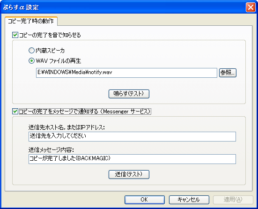
Task: Click the 送信メッセージ内容 label
Action: click(x=52, y=150)
